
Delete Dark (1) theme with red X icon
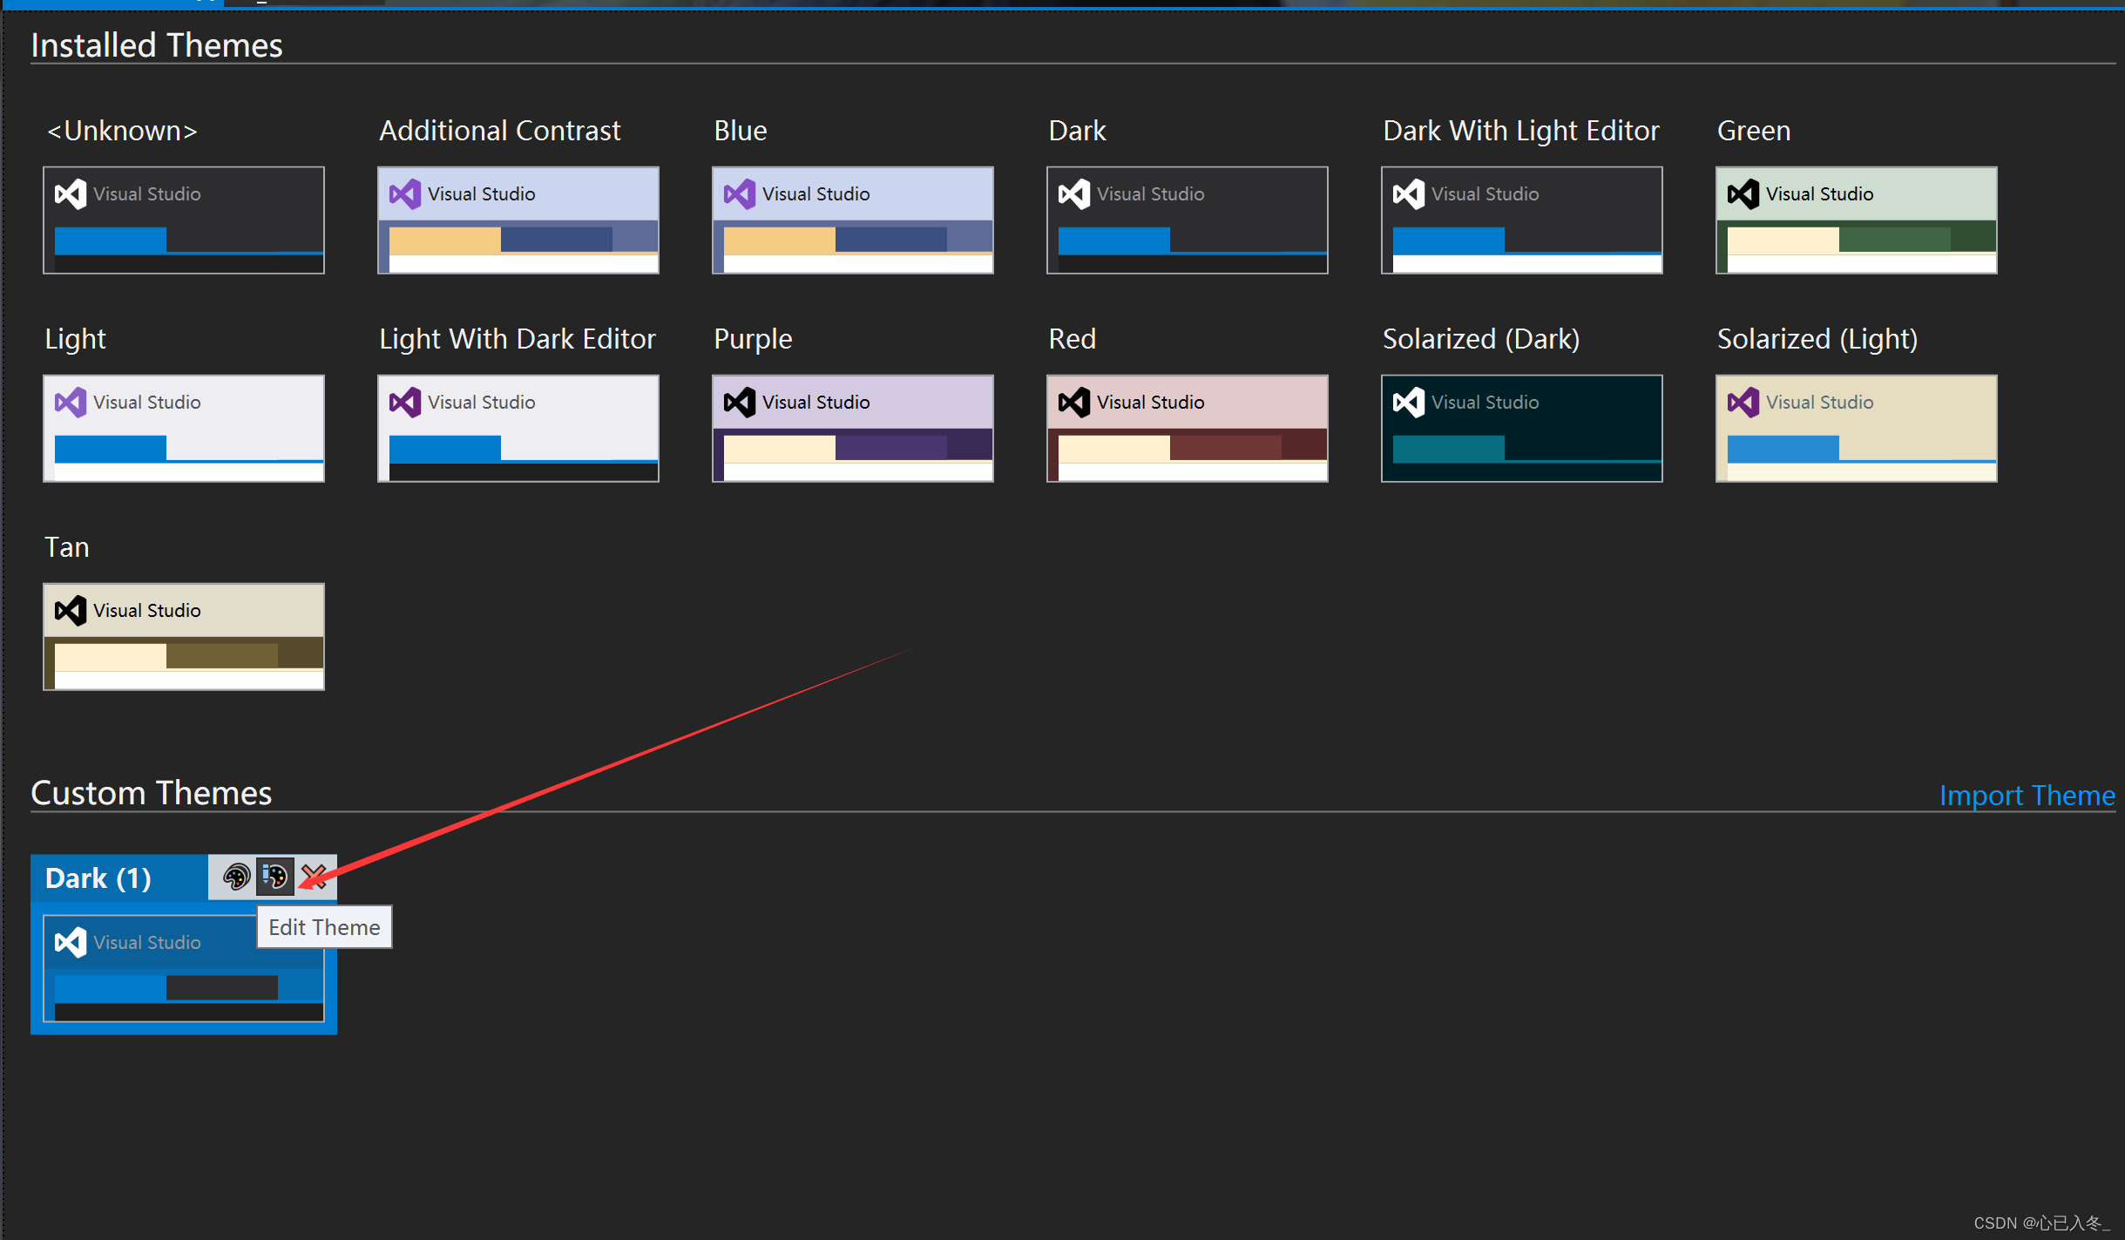[315, 876]
